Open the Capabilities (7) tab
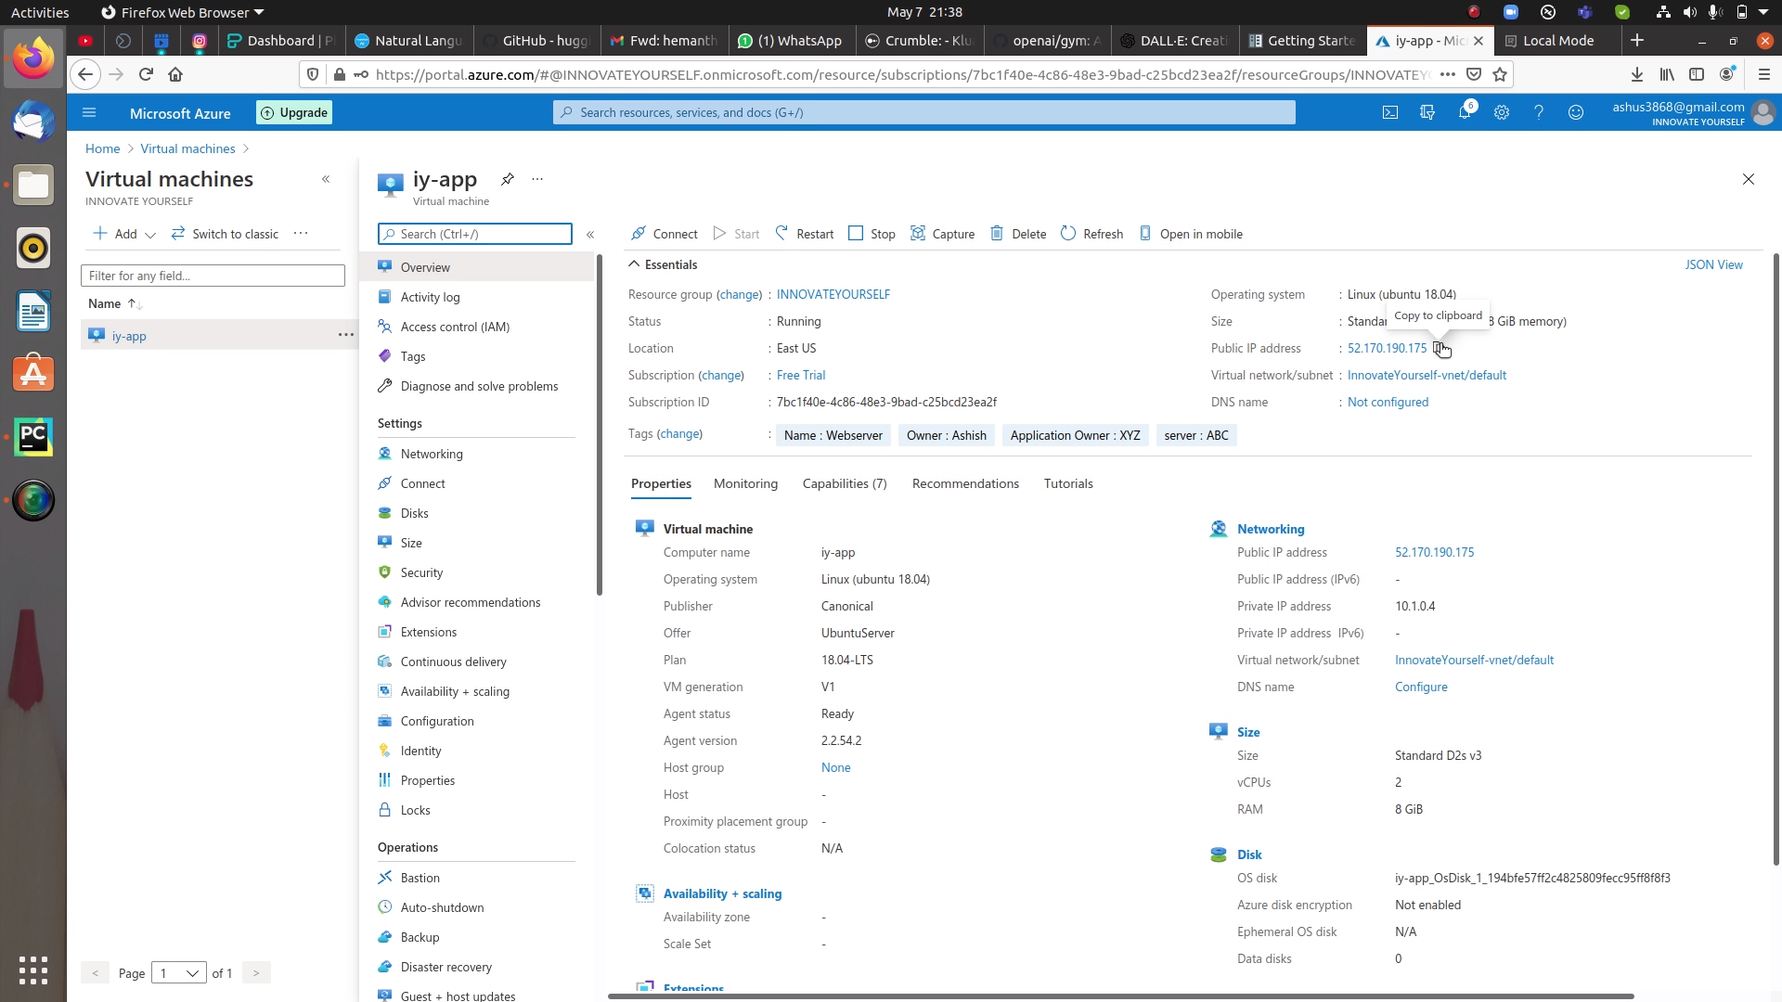The width and height of the screenshot is (1782, 1002). coord(844,483)
